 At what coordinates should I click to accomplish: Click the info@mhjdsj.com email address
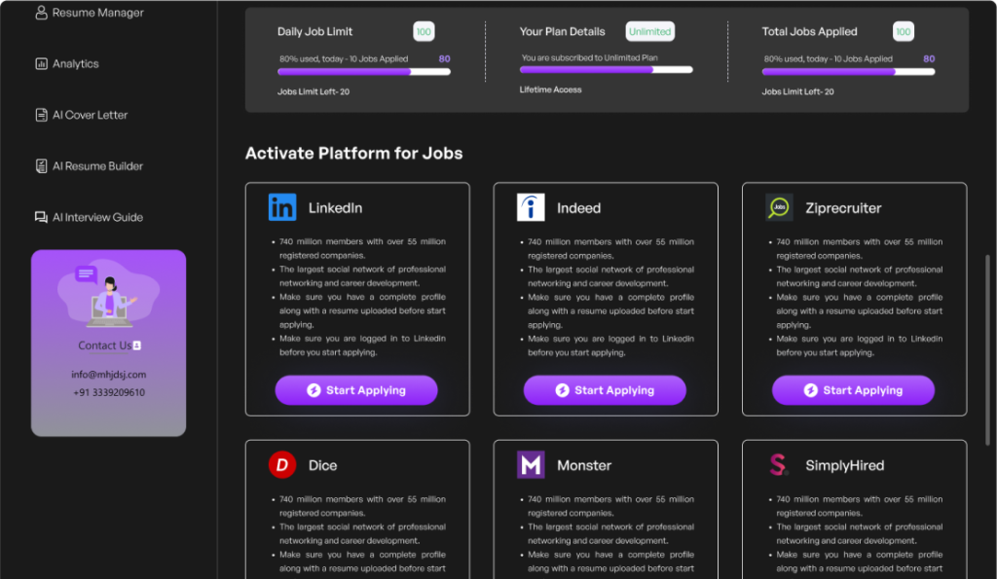click(x=109, y=375)
